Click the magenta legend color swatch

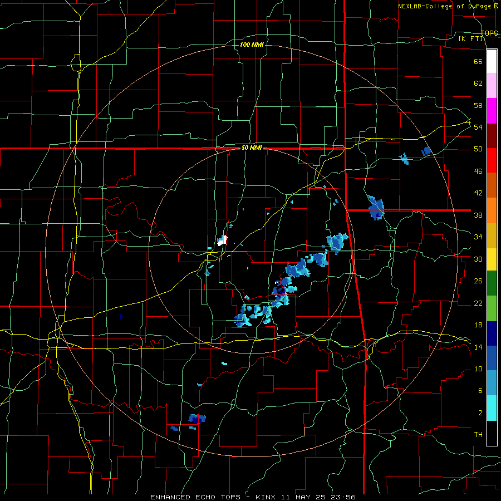tap(492, 111)
